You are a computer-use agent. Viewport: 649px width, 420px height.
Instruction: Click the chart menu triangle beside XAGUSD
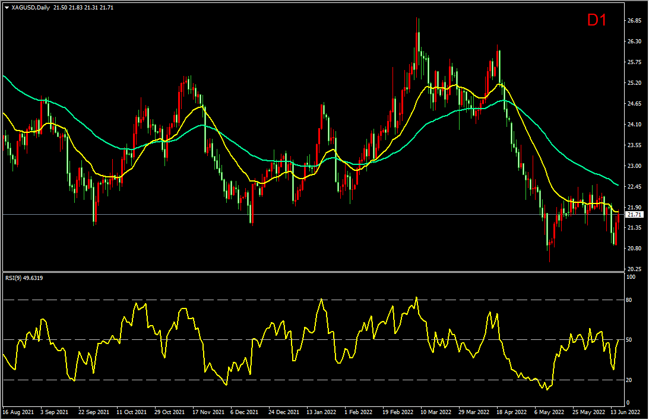(7, 8)
